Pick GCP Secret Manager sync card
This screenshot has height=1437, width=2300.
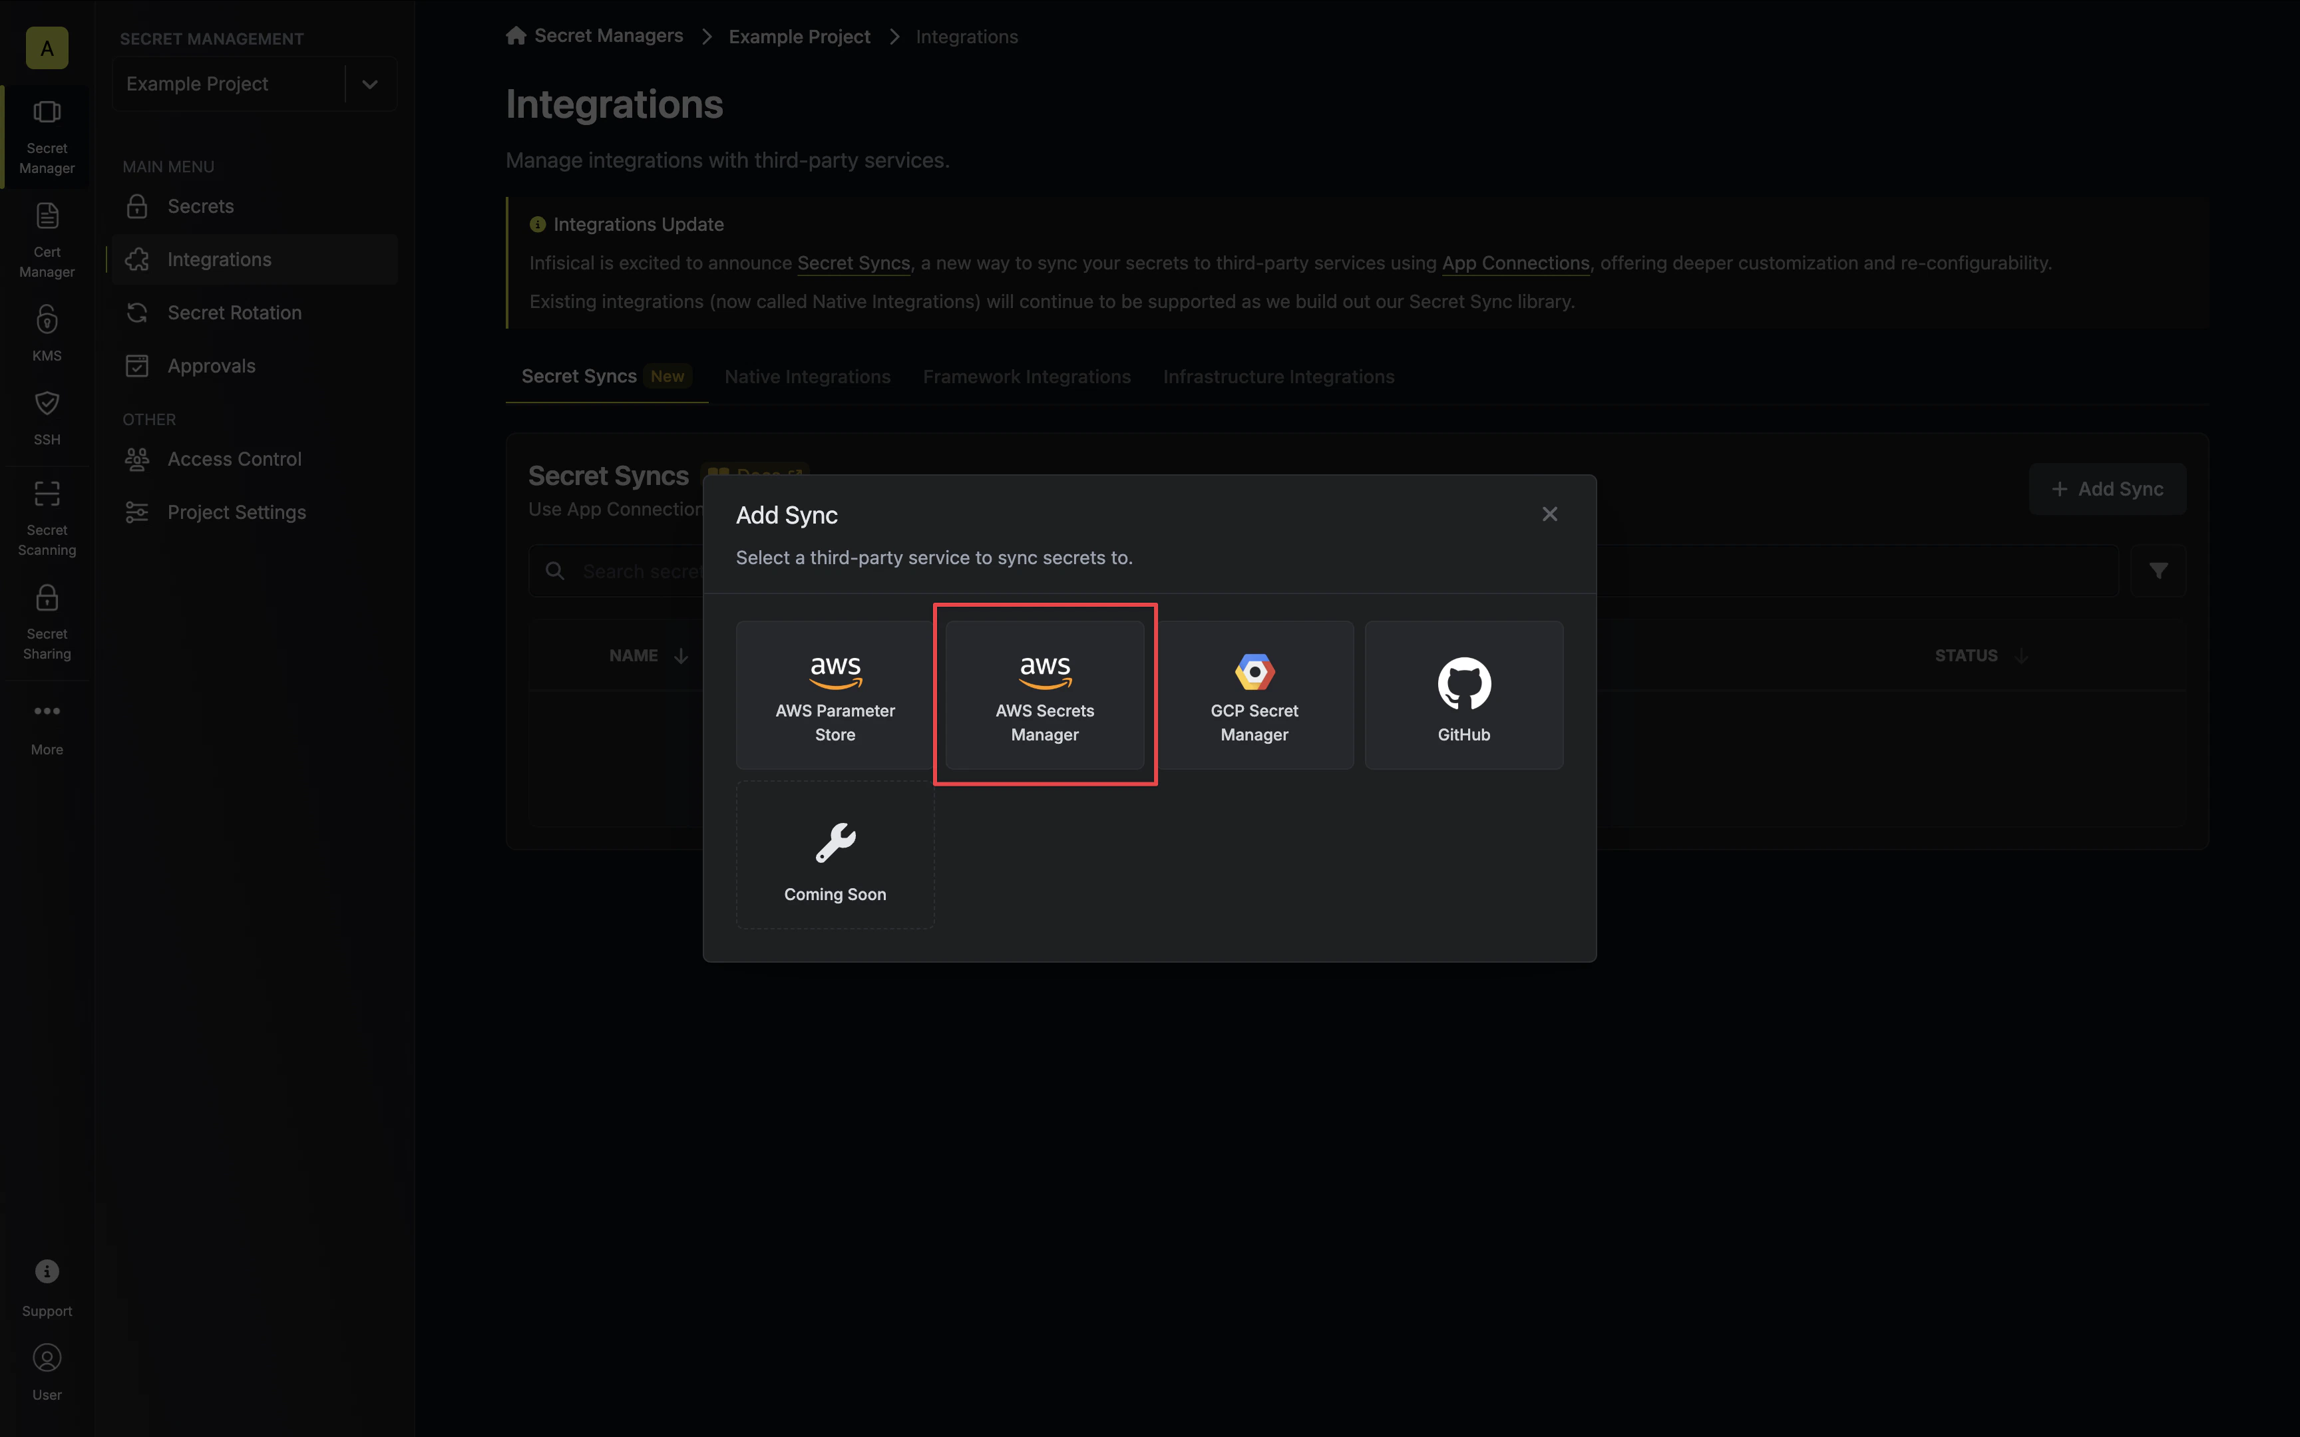coord(1254,695)
